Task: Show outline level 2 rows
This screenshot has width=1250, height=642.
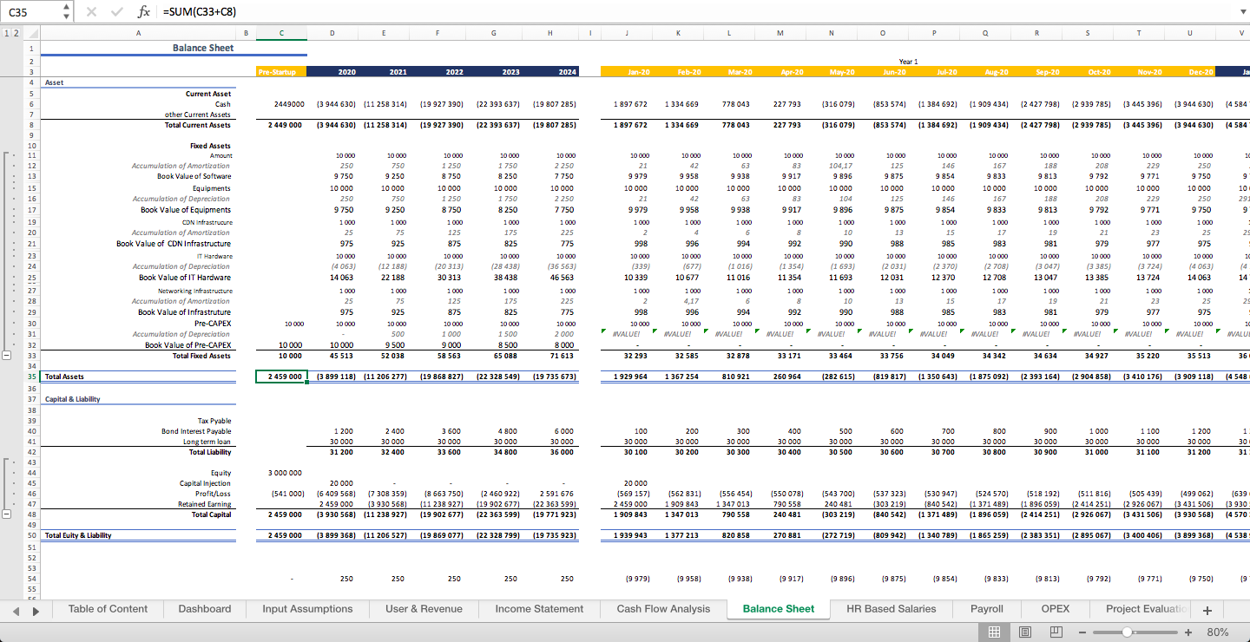Action: (x=16, y=33)
